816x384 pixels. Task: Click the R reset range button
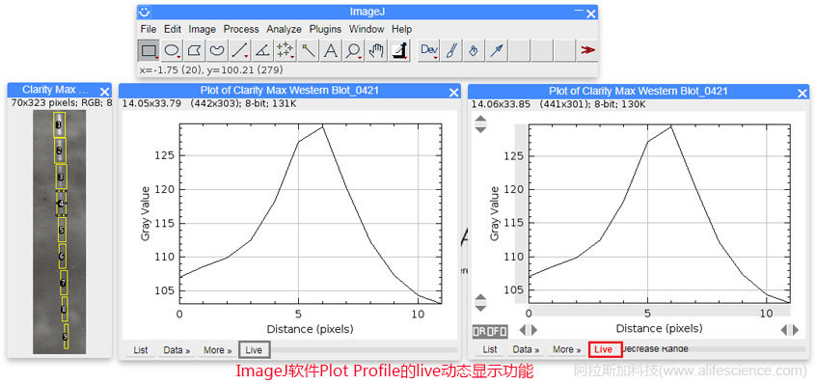(x=483, y=331)
